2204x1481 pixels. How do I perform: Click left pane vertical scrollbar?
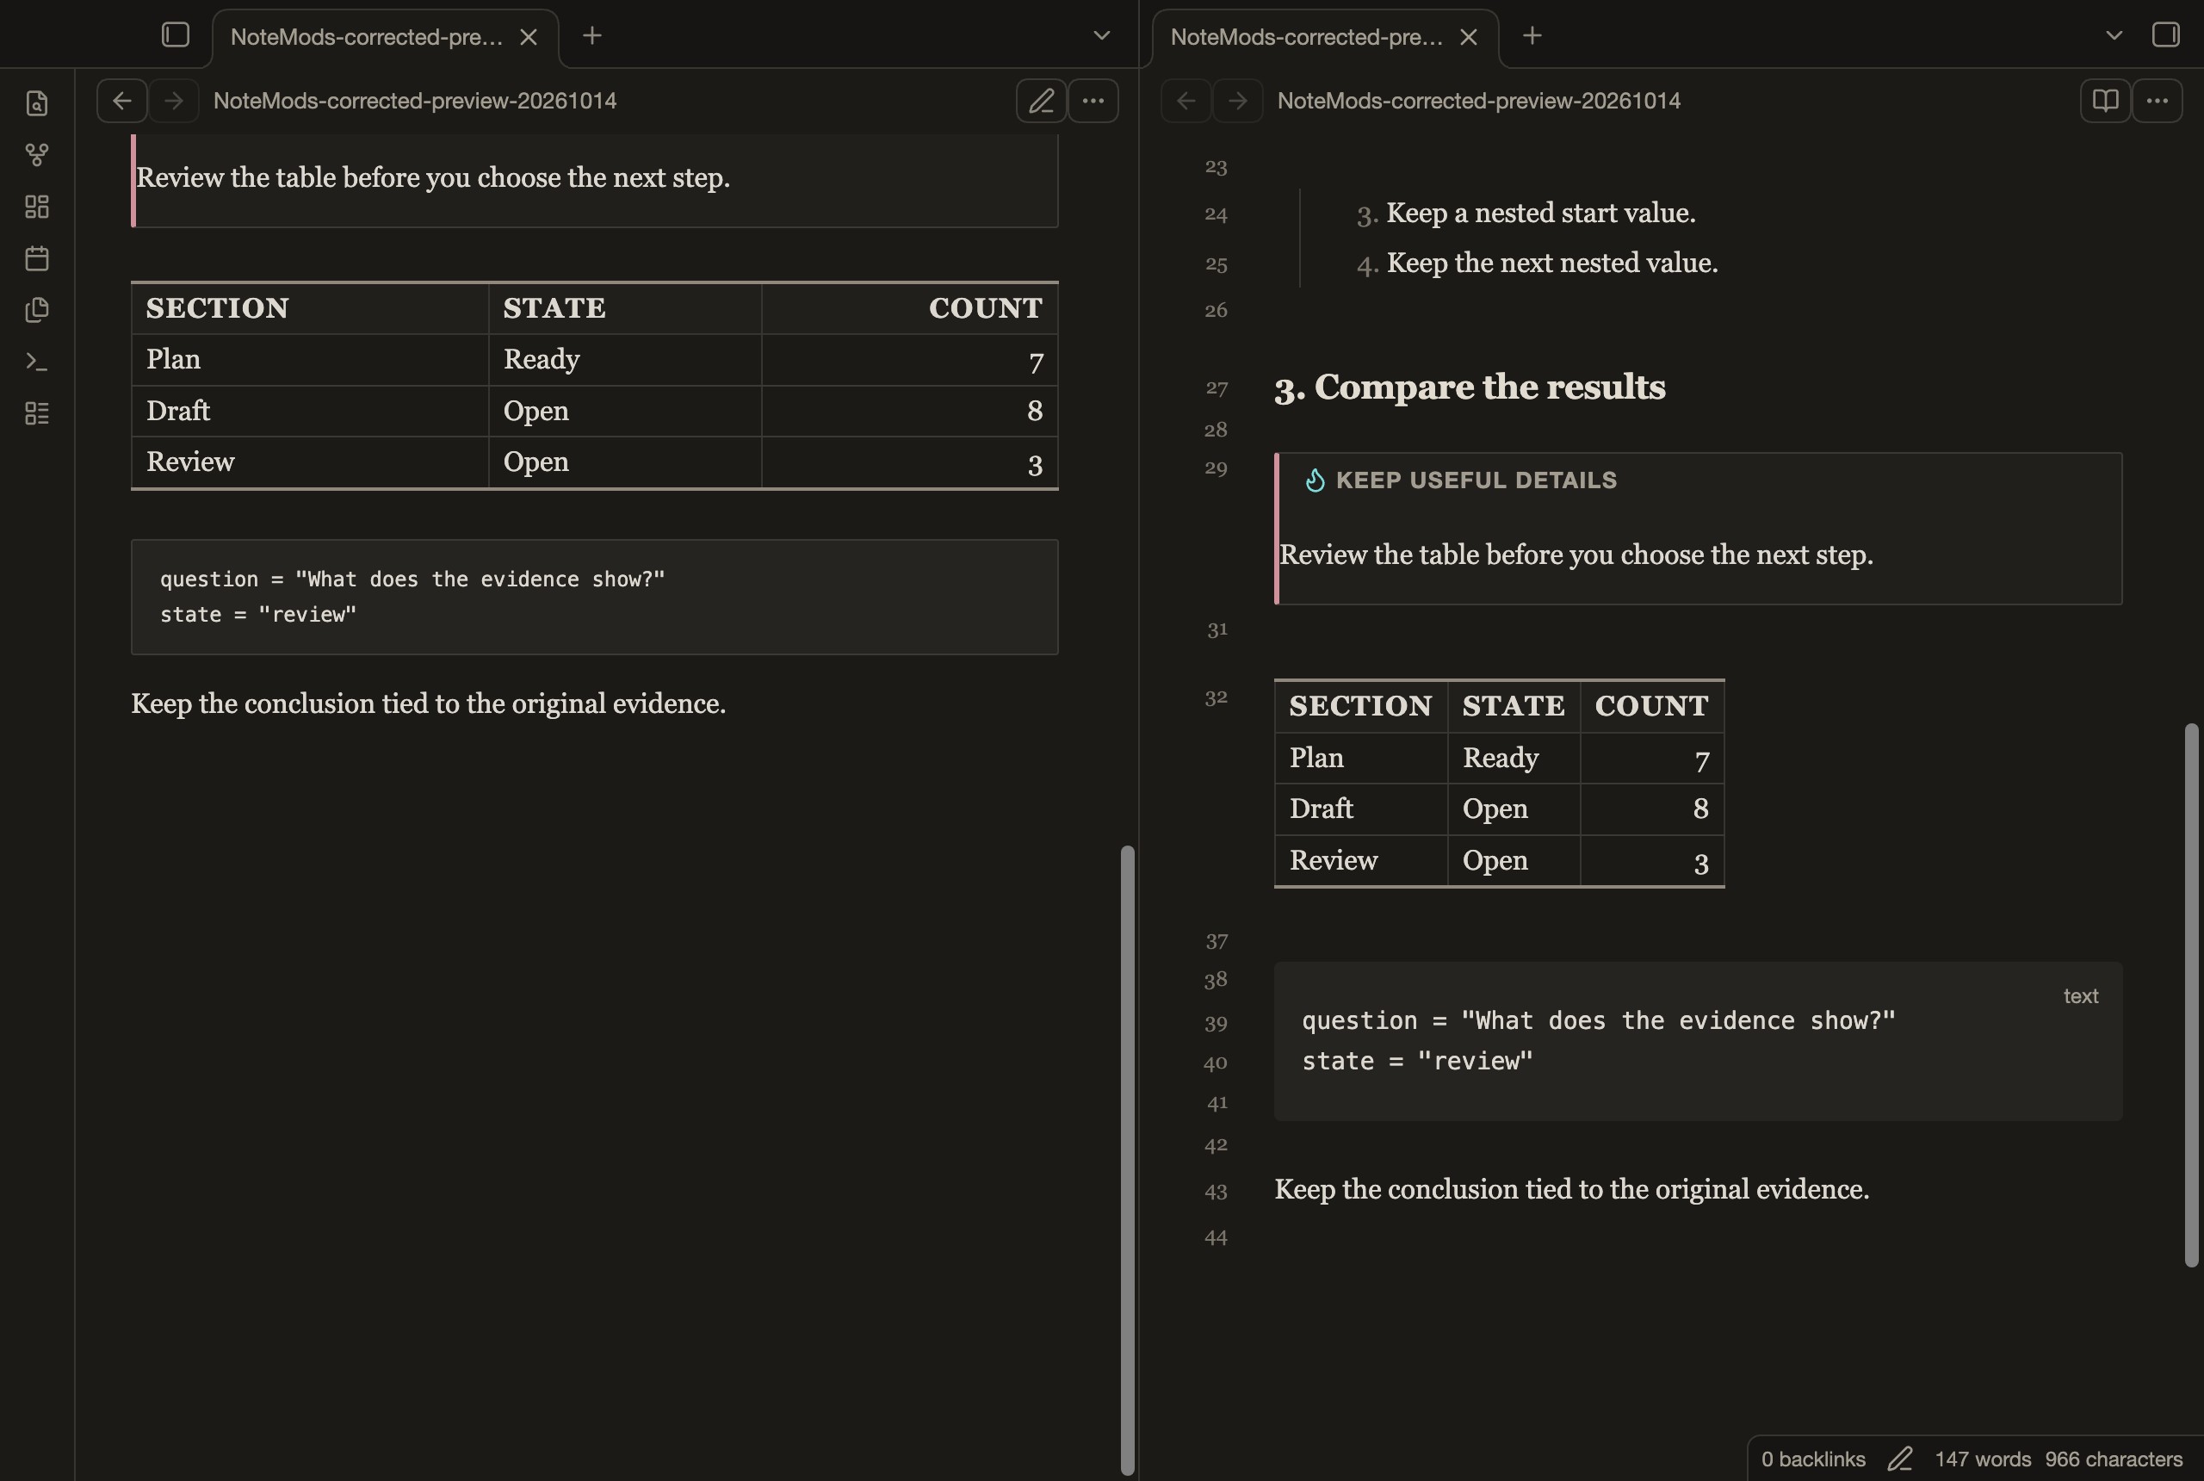pos(1128,1159)
